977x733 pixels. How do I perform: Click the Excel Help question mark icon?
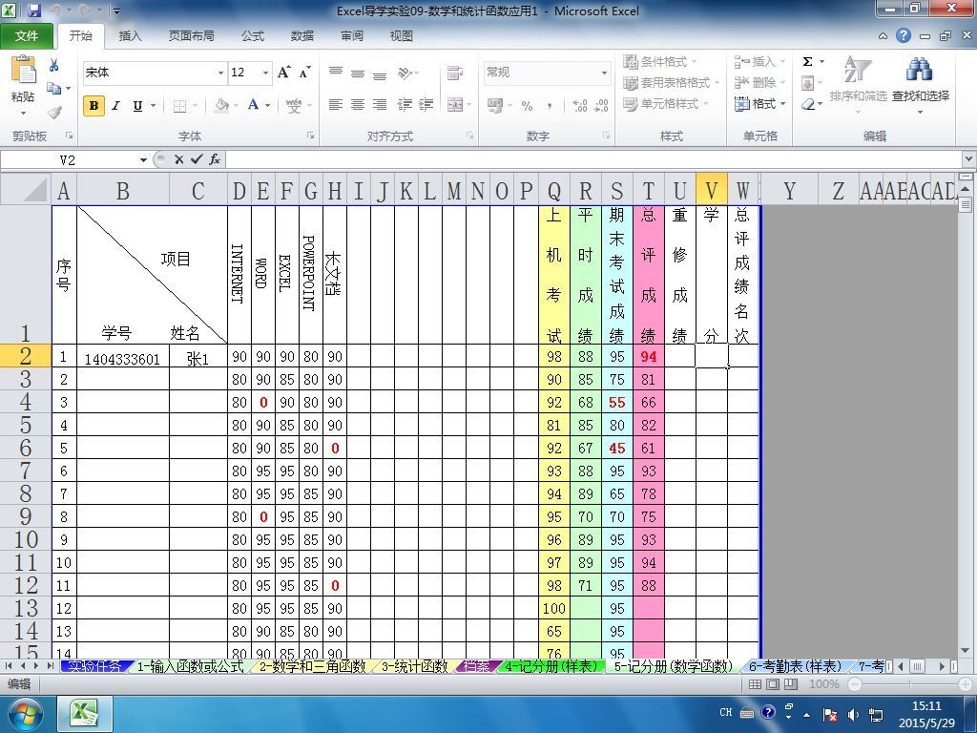tap(904, 35)
